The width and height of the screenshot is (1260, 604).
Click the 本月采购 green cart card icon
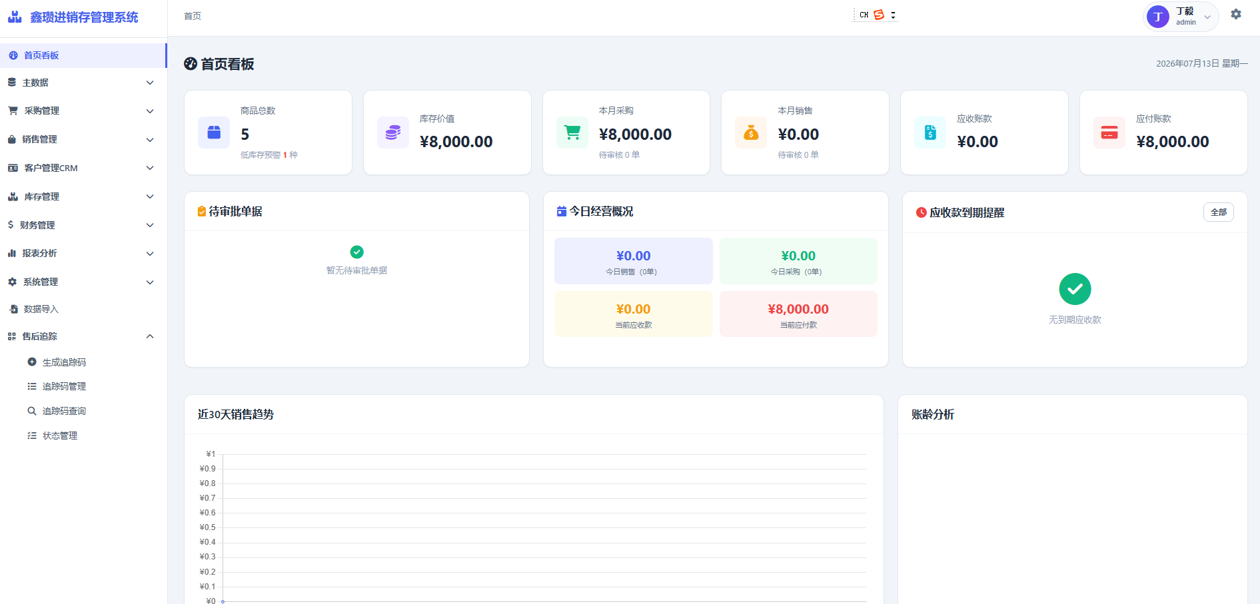pos(572,133)
